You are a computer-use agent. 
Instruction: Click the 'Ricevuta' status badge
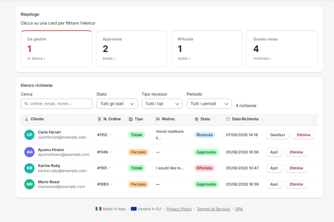coord(205,135)
